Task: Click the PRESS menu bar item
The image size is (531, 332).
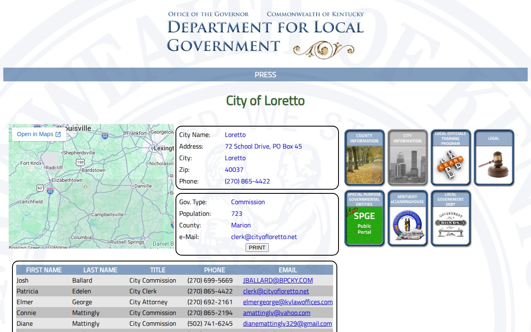Action: click(265, 75)
